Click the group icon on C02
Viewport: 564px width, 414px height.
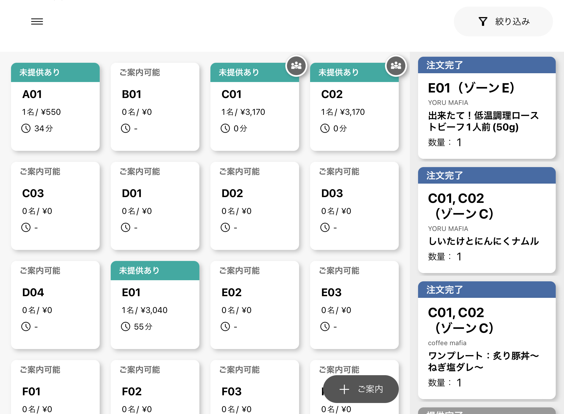[396, 66]
